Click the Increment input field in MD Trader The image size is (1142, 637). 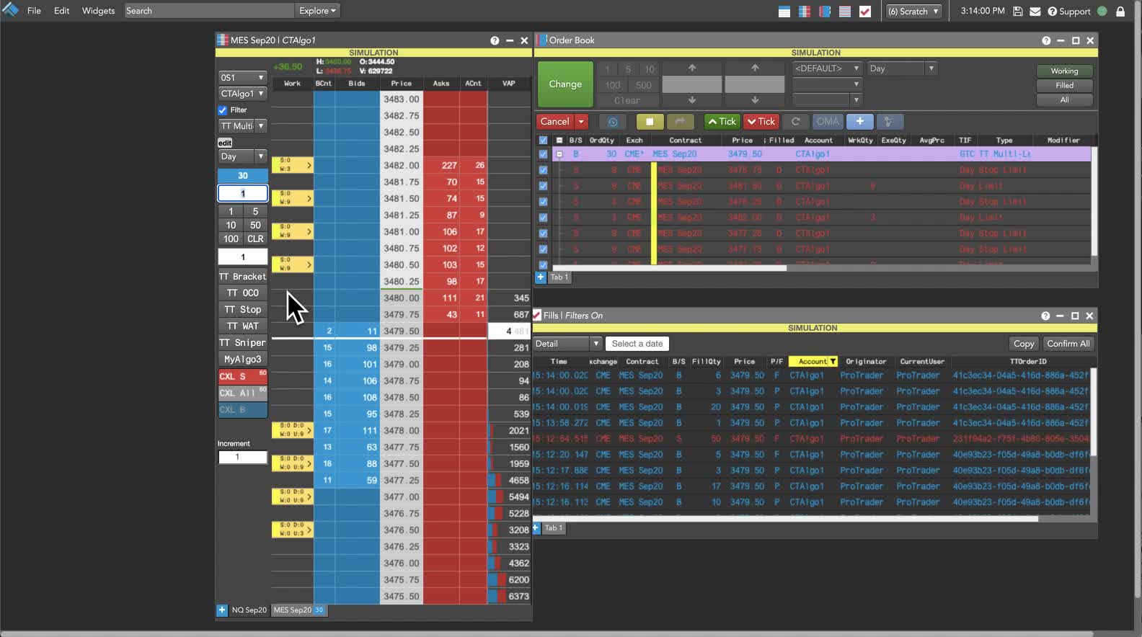pos(243,457)
